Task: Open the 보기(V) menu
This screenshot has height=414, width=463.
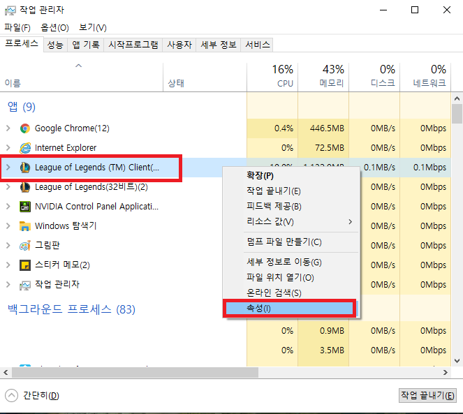Action: coord(92,27)
